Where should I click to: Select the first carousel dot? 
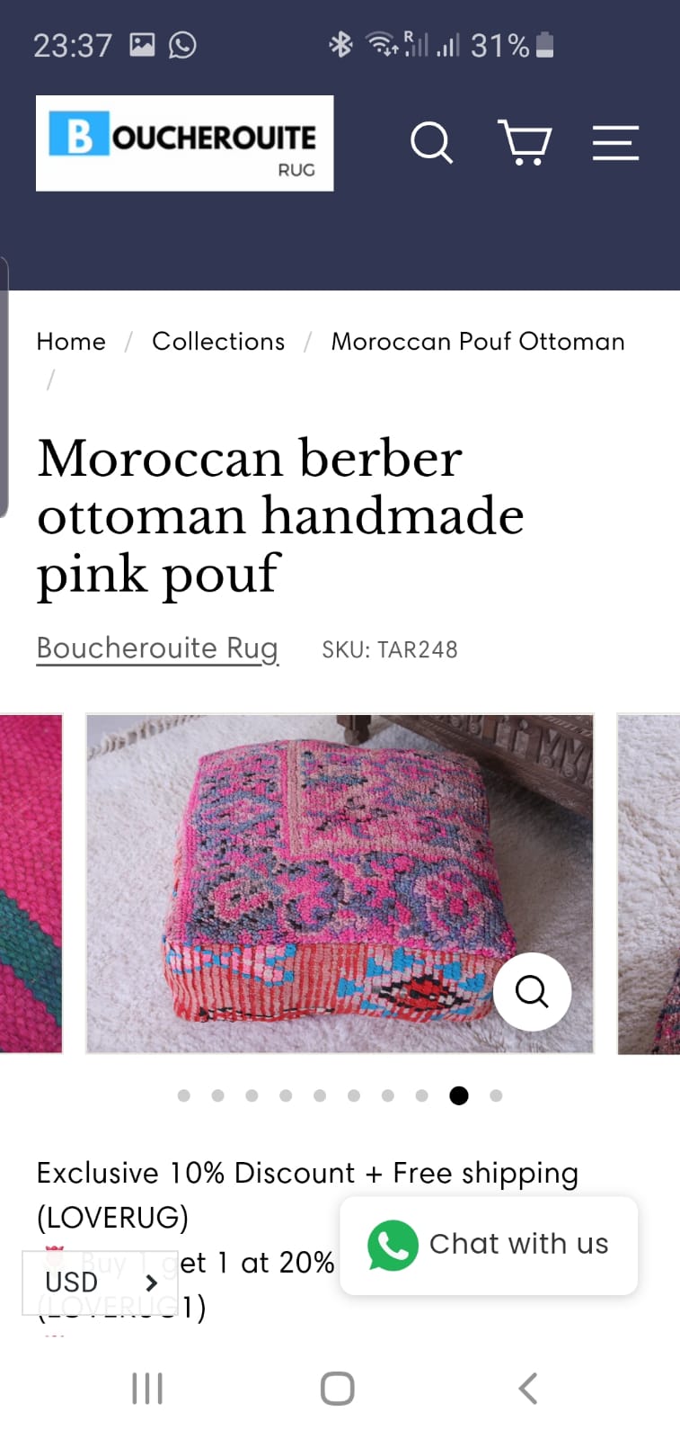point(184,1095)
